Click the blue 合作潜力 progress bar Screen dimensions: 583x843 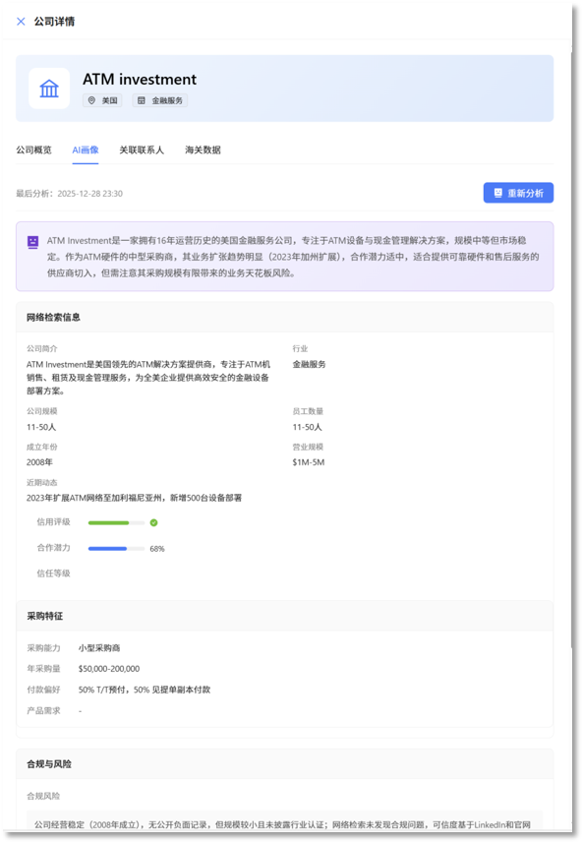pos(116,548)
